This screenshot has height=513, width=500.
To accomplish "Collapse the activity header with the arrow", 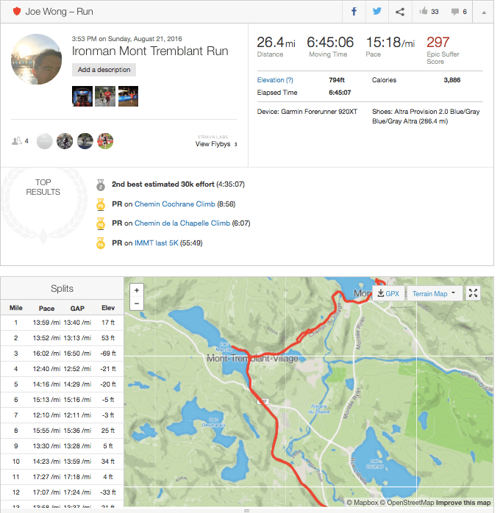I will point(484,12).
